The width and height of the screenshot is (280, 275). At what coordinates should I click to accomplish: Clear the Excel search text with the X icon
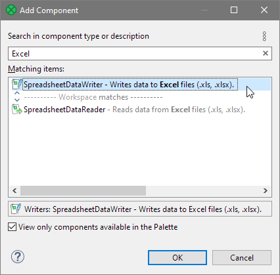point(266,53)
